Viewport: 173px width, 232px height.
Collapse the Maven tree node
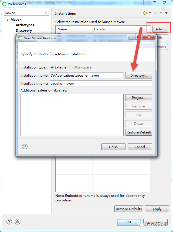click(8, 20)
